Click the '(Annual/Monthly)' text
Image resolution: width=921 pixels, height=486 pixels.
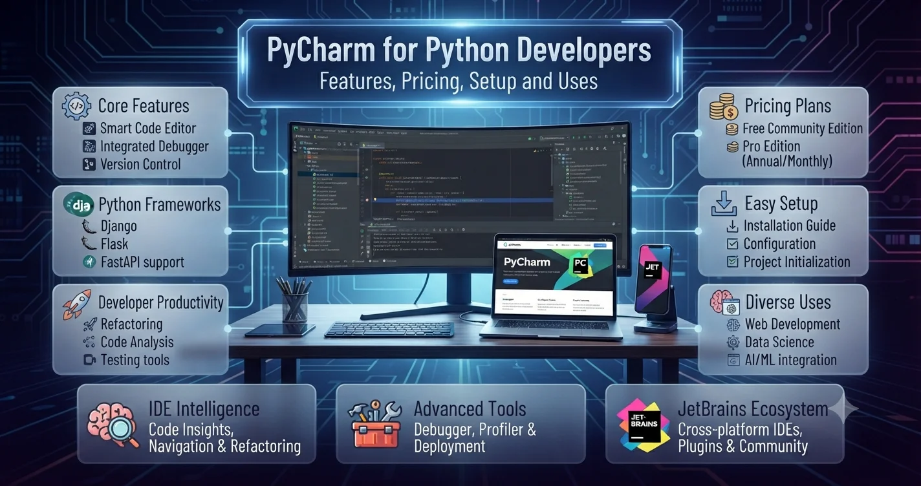coord(788,162)
